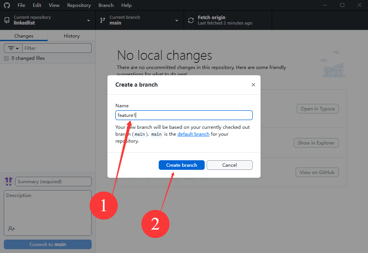Click the fetch origin sync icon
Screen dimensions: 368x253
tap(191, 20)
